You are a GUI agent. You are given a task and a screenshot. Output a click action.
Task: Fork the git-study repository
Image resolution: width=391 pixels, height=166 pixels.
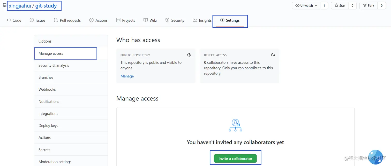pos(369,5)
